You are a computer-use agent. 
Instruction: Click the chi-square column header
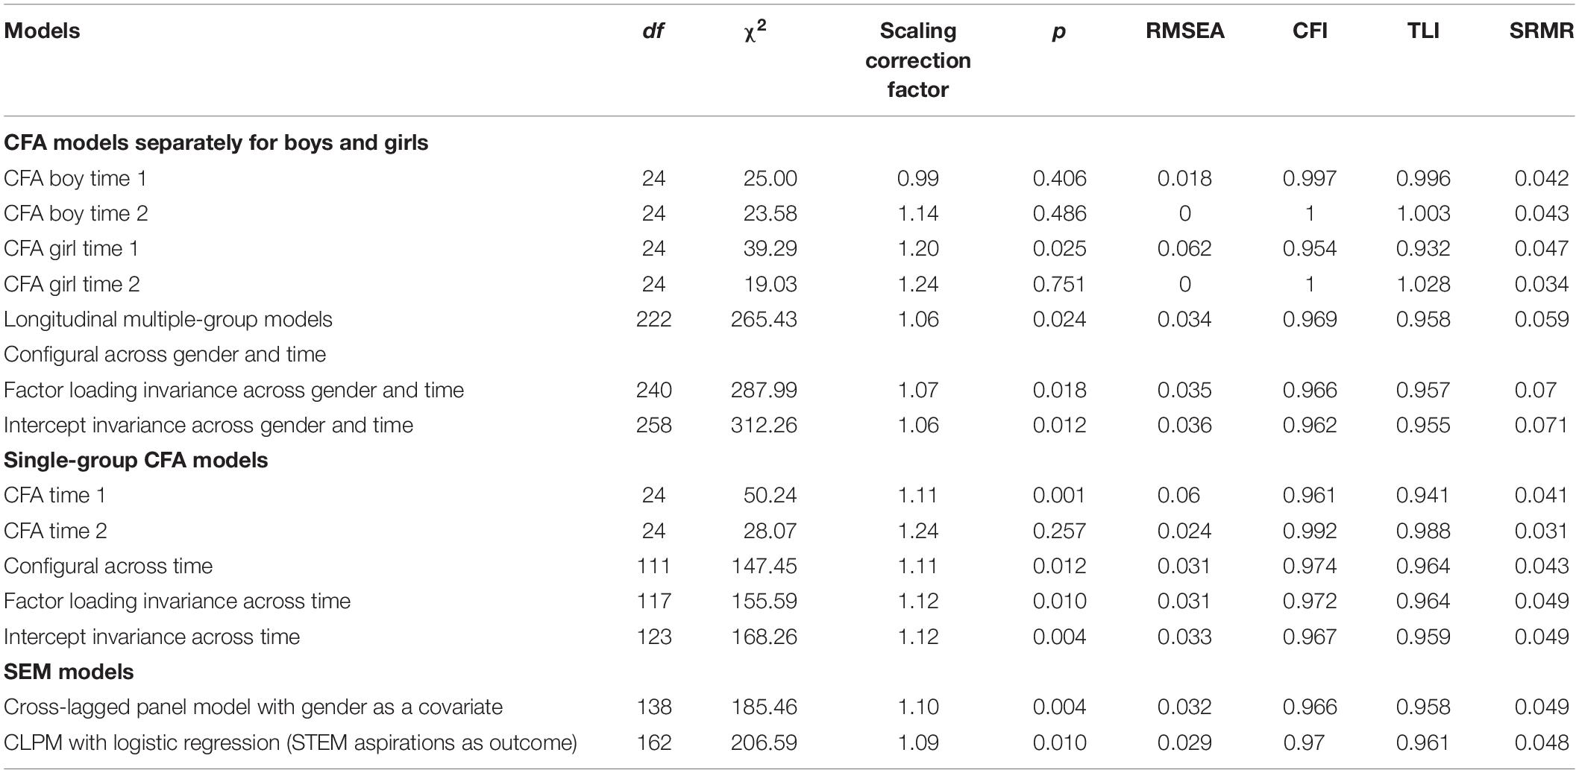point(755,31)
